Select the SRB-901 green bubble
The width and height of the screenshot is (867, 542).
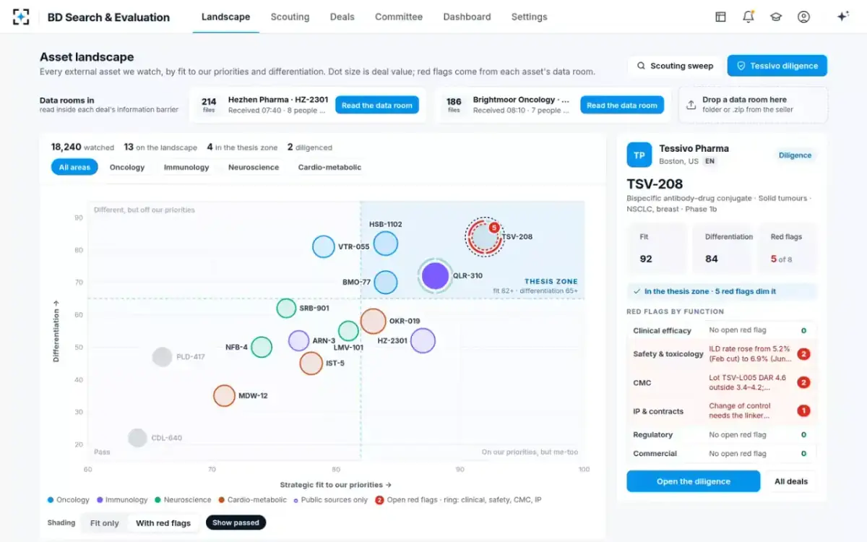coord(287,308)
